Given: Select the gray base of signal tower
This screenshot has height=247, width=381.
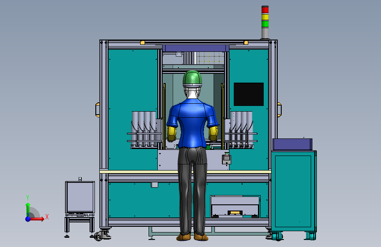Looking at the screenshot, I should tap(265, 33).
